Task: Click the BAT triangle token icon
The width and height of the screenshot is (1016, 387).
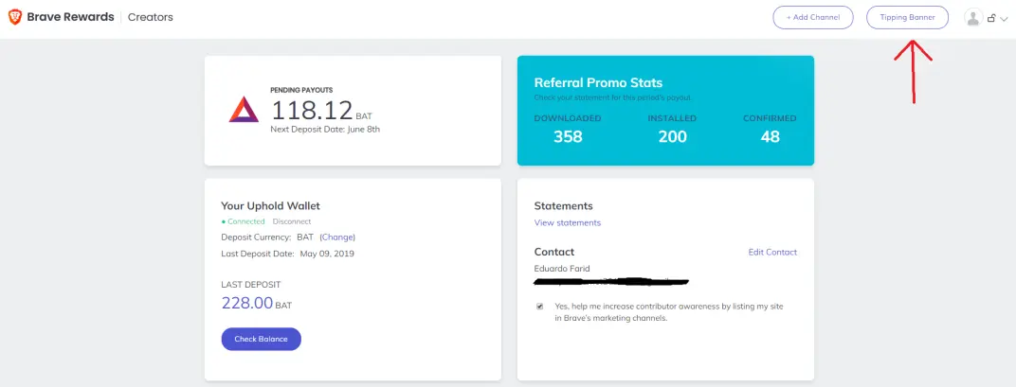Action: [244, 110]
